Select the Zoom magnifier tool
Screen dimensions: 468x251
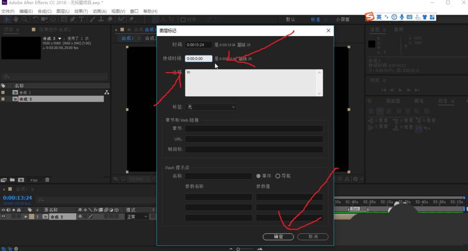pyautogui.click(x=24, y=19)
